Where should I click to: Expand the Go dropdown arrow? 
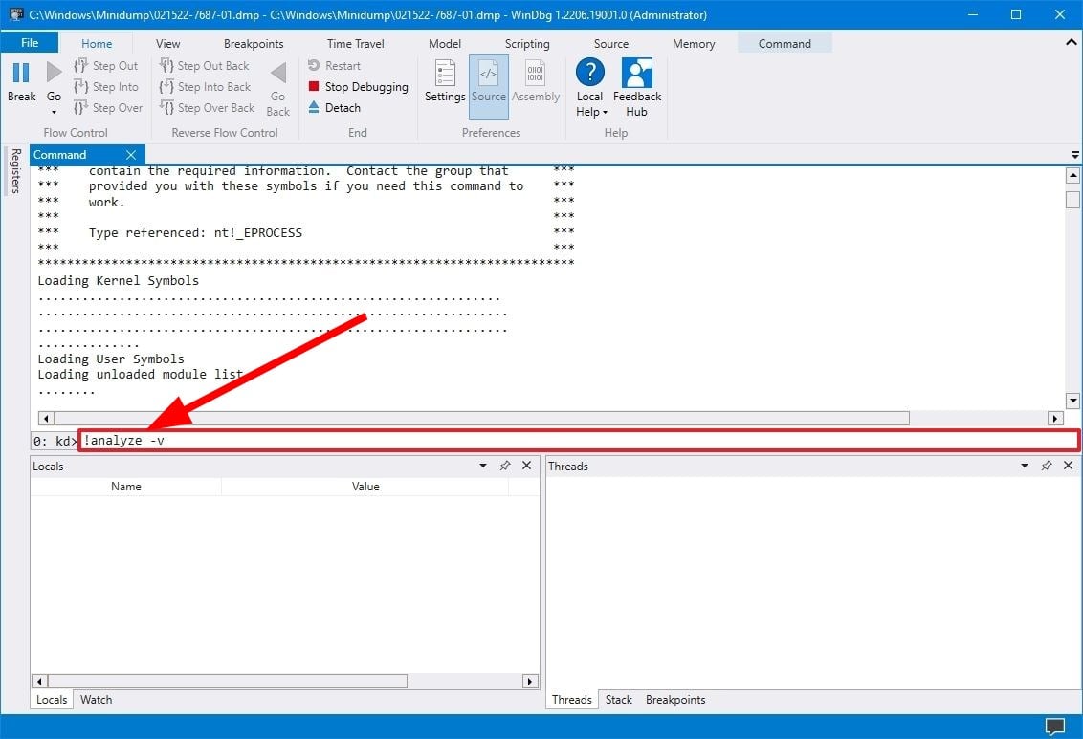pyautogui.click(x=54, y=112)
